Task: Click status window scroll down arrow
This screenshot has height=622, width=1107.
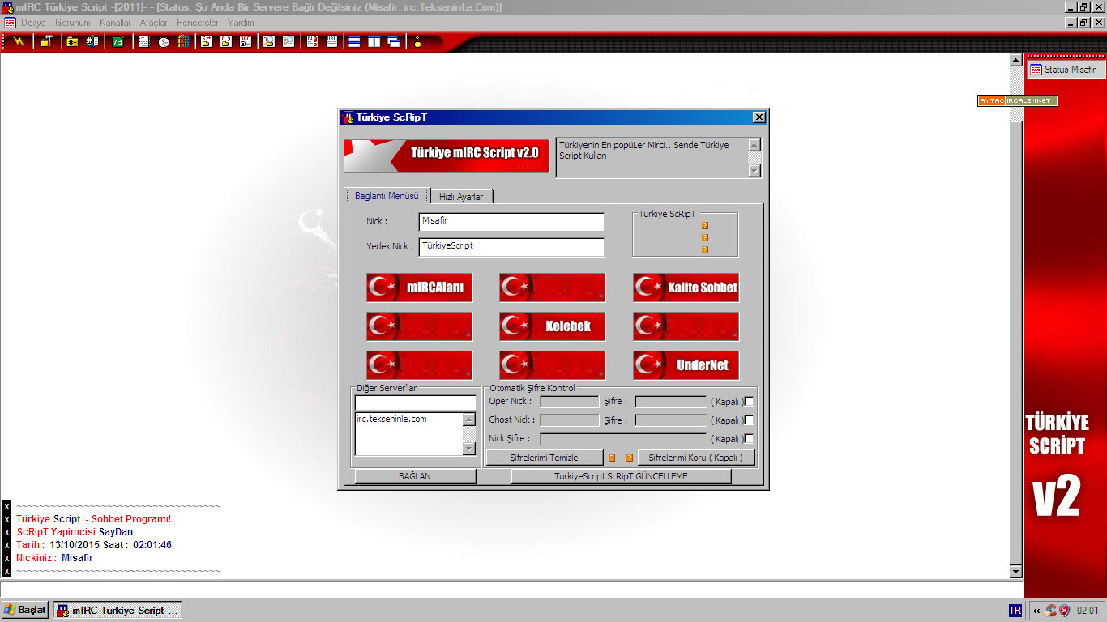Action: point(1016,571)
